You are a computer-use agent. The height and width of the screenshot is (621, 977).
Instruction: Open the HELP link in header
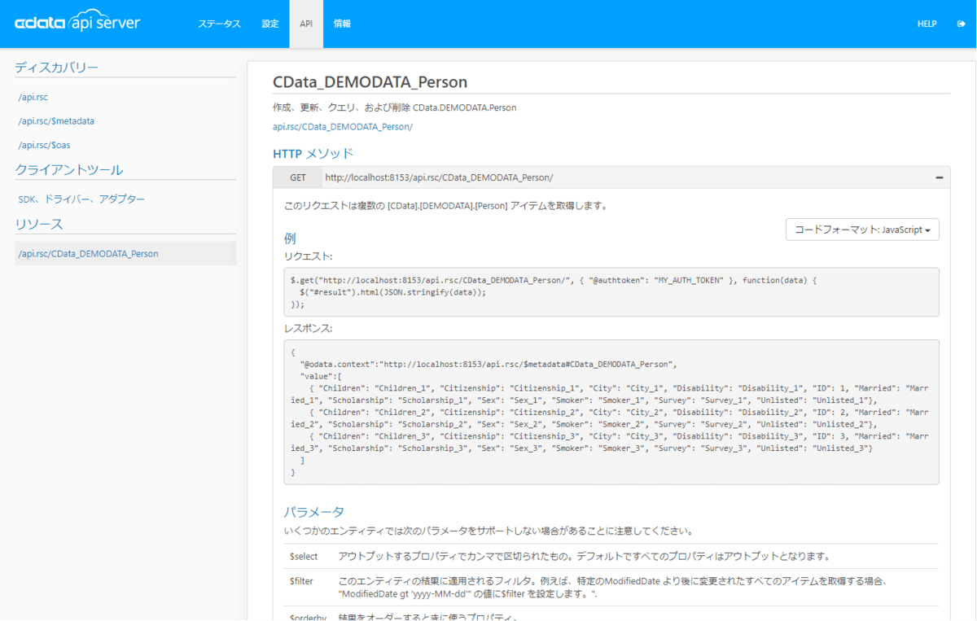click(x=927, y=24)
